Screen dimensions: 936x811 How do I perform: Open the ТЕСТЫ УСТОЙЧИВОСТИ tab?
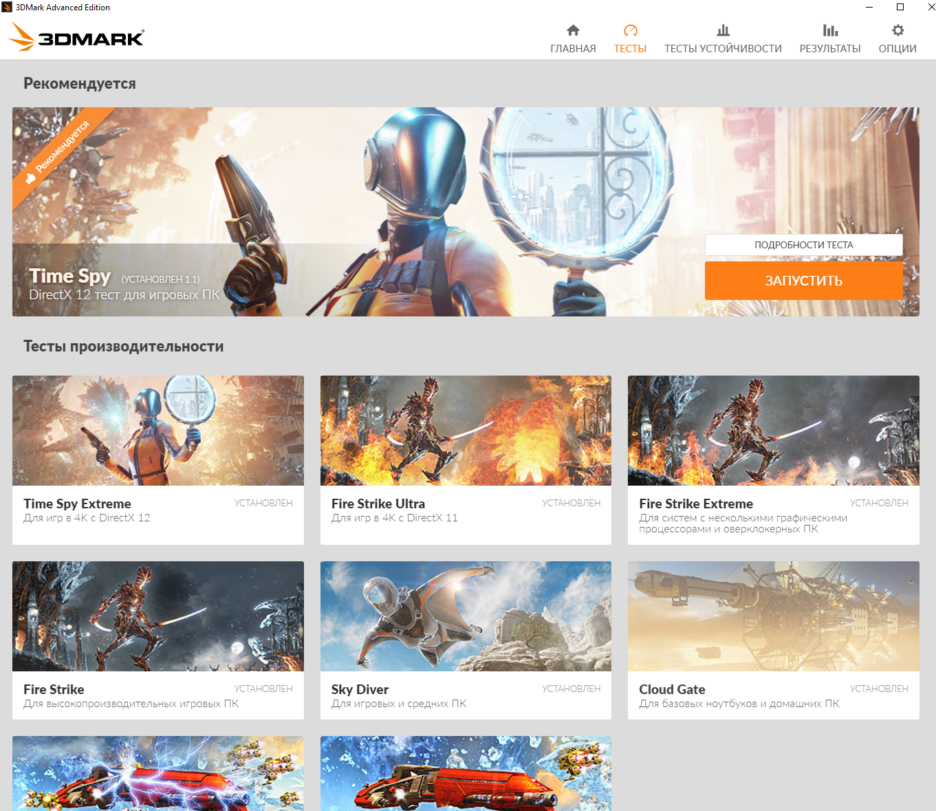click(x=723, y=49)
